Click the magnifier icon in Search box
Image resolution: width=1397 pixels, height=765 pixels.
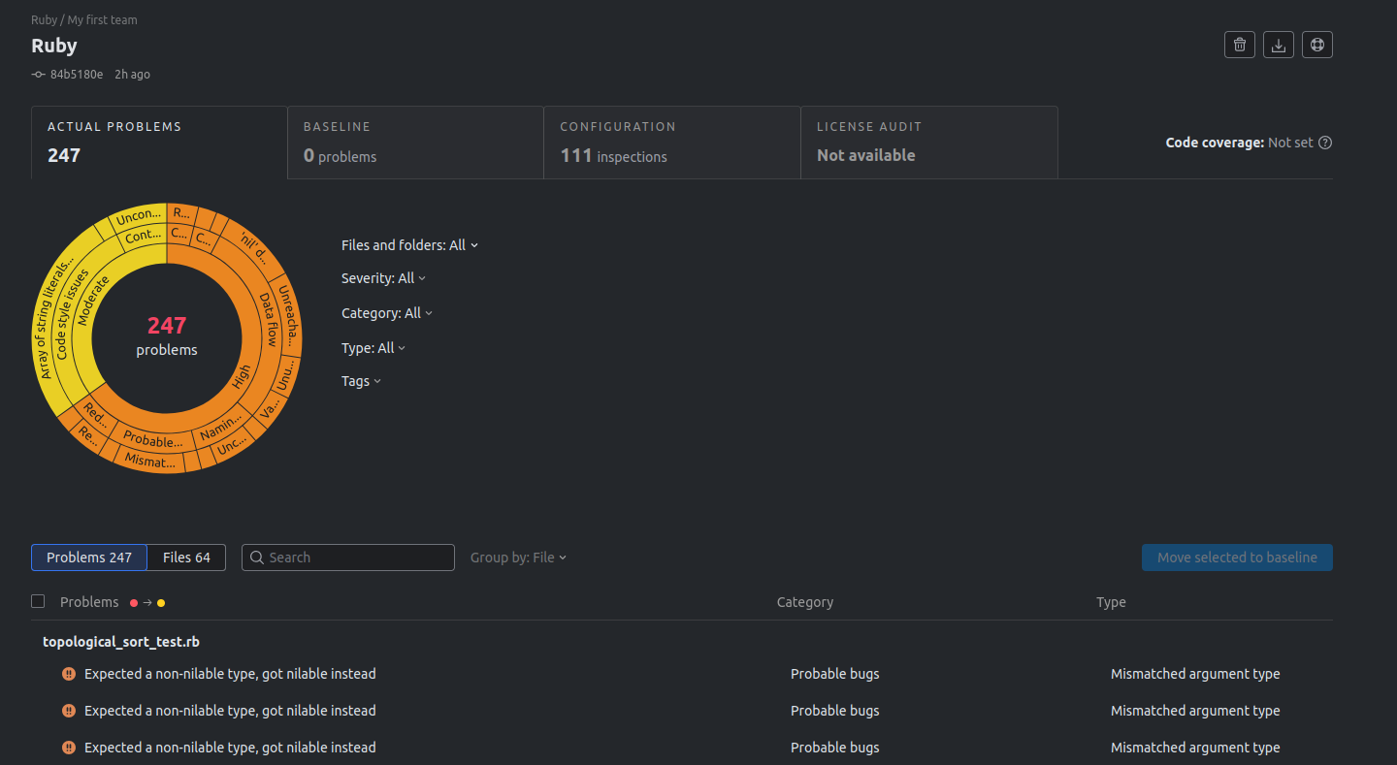point(257,558)
